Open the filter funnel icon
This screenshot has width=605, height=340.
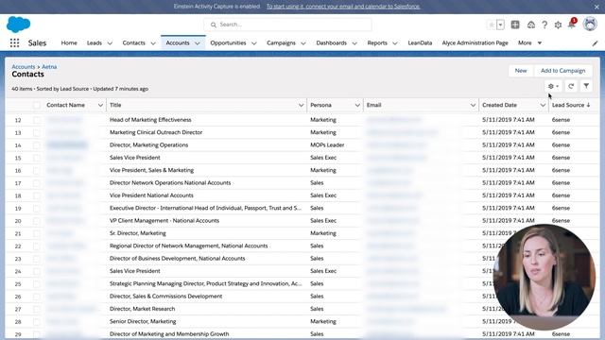586,86
